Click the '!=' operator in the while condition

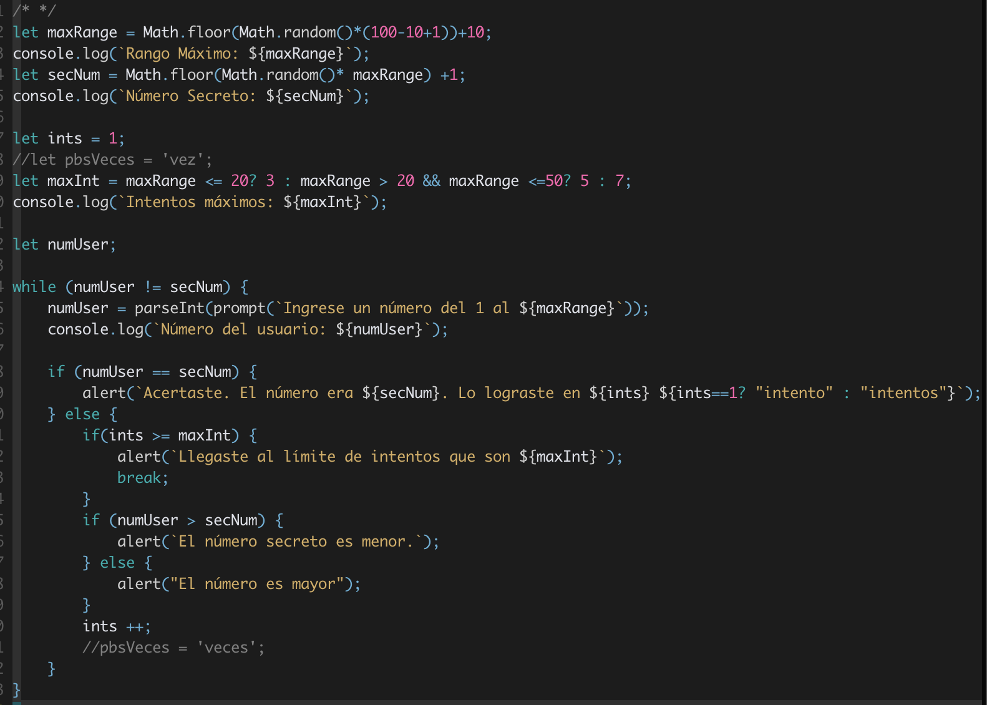pos(153,287)
